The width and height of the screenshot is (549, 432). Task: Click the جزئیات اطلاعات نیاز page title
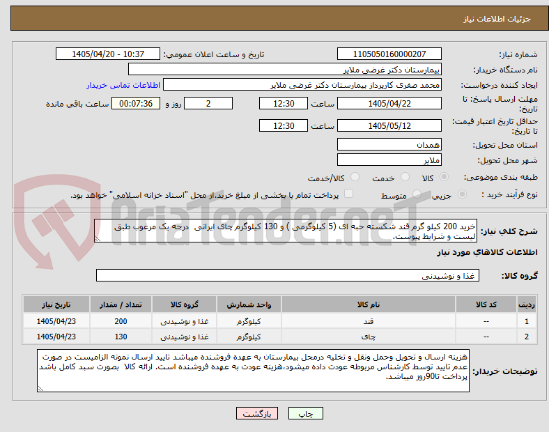(x=497, y=19)
